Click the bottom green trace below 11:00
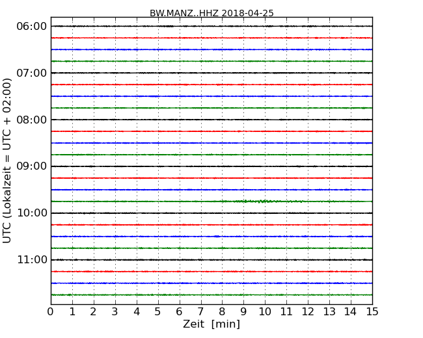Viewport: 423px width, 338px height. (211, 295)
